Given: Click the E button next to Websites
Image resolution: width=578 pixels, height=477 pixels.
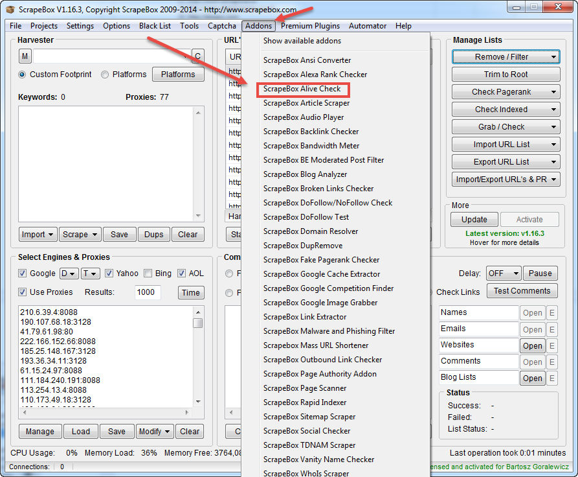Looking at the screenshot, I should [x=552, y=345].
